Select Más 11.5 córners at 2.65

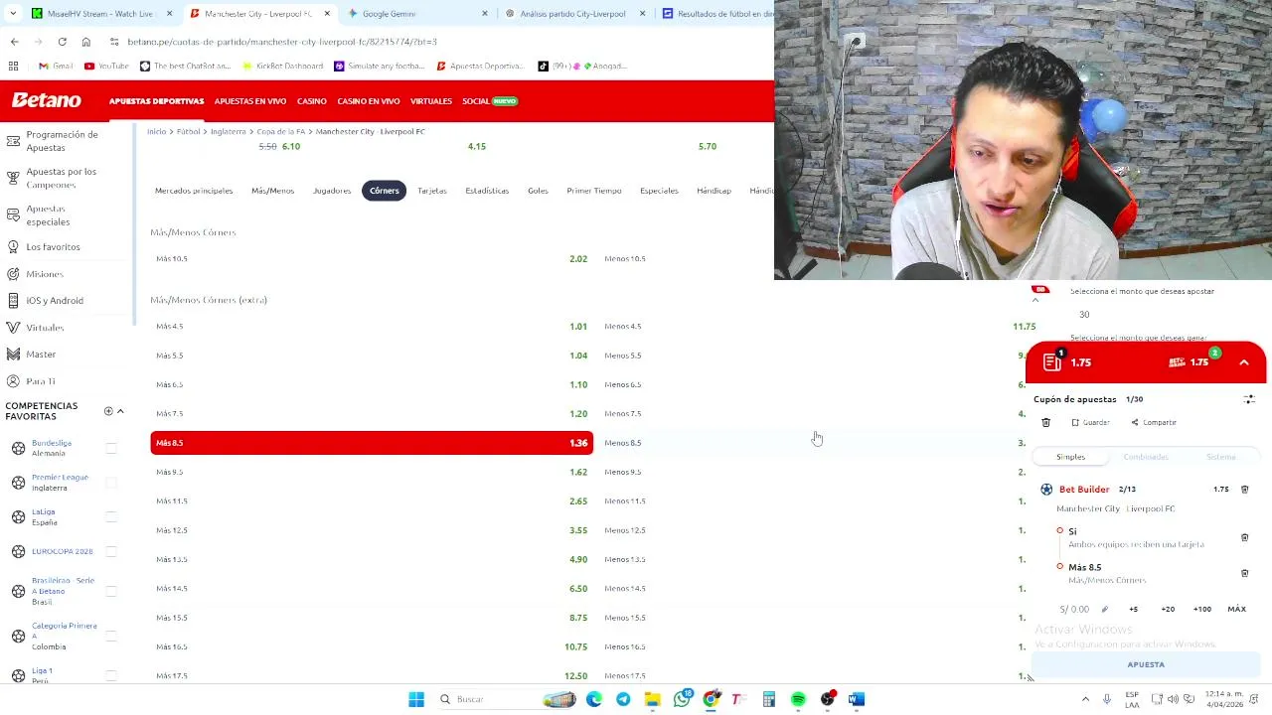tap(372, 501)
